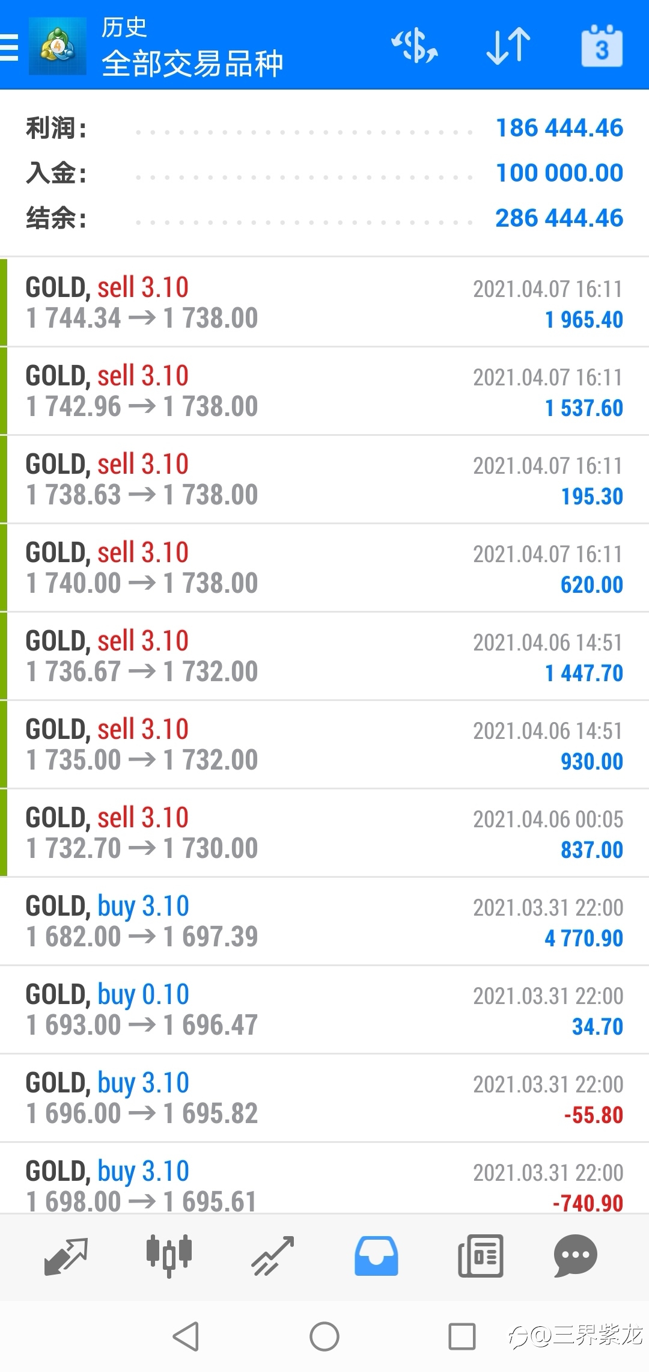Open the News tab icon
The width and height of the screenshot is (649, 1372).
[480, 1257]
